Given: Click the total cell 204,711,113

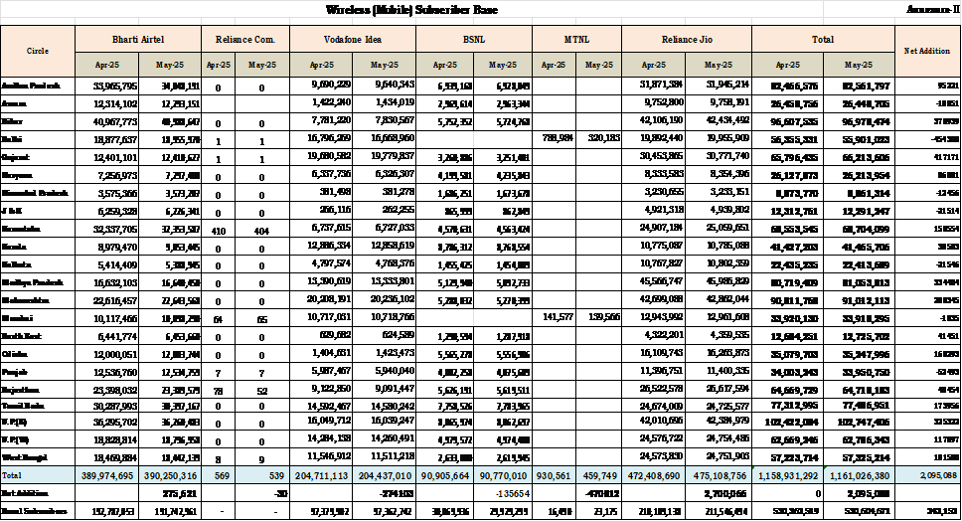Looking at the screenshot, I should click(x=321, y=475).
